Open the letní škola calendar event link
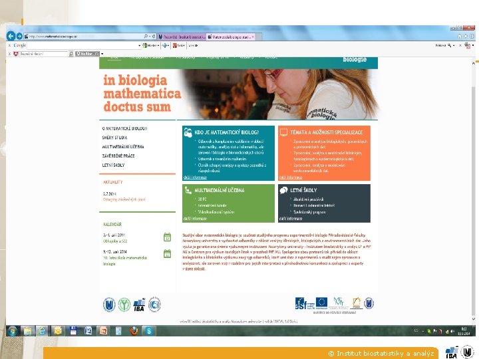This screenshot has width=479, height=359. pos(125,261)
